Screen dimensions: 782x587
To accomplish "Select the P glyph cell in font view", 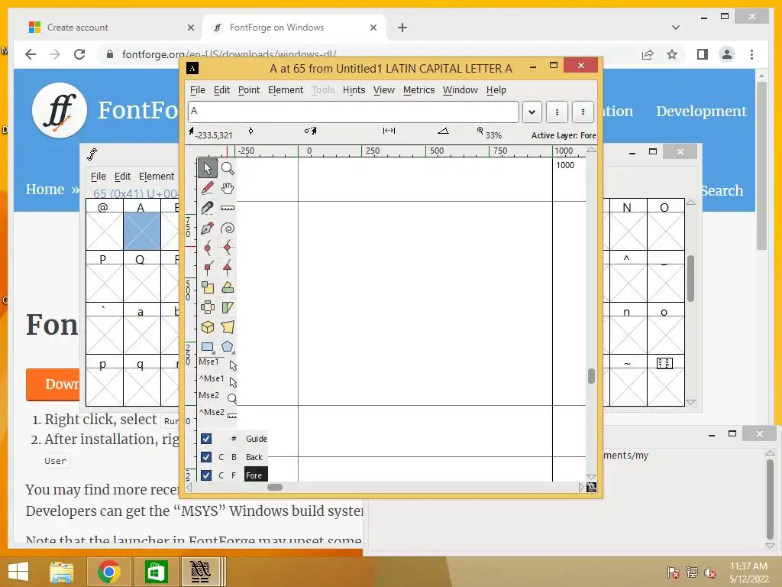I will click(105, 283).
